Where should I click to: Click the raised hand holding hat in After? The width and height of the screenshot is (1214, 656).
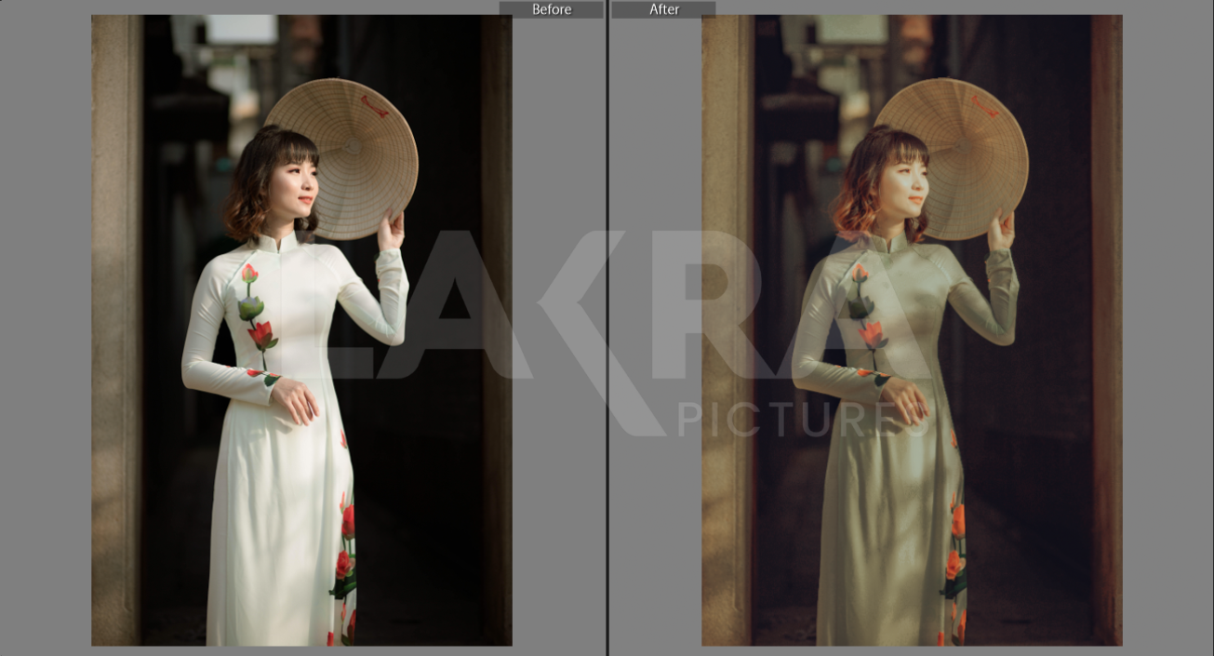click(x=1002, y=230)
